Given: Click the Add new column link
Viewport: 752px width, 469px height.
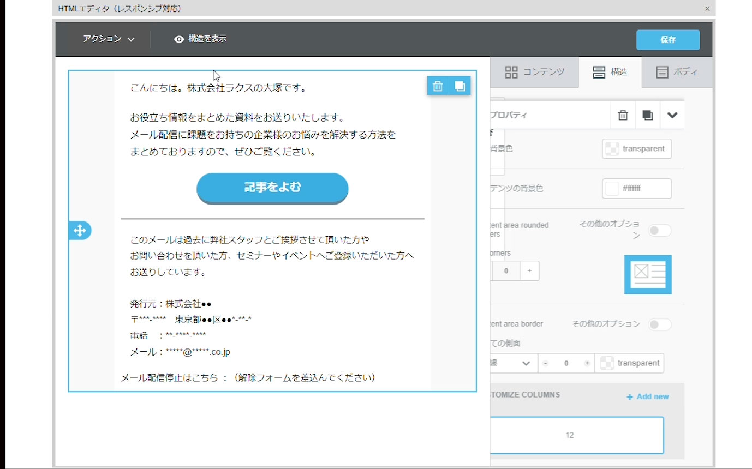Looking at the screenshot, I should tap(648, 396).
